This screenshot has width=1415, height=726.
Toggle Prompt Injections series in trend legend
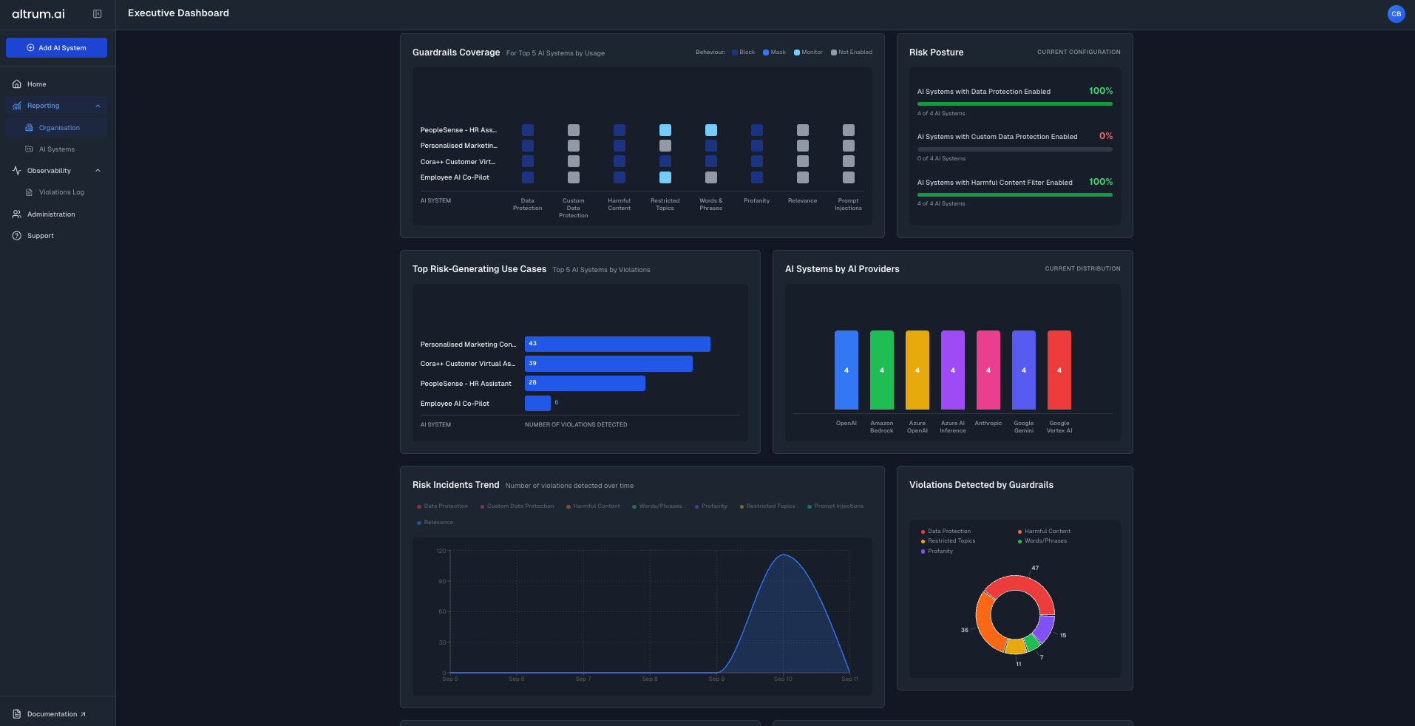(x=835, y=506)
